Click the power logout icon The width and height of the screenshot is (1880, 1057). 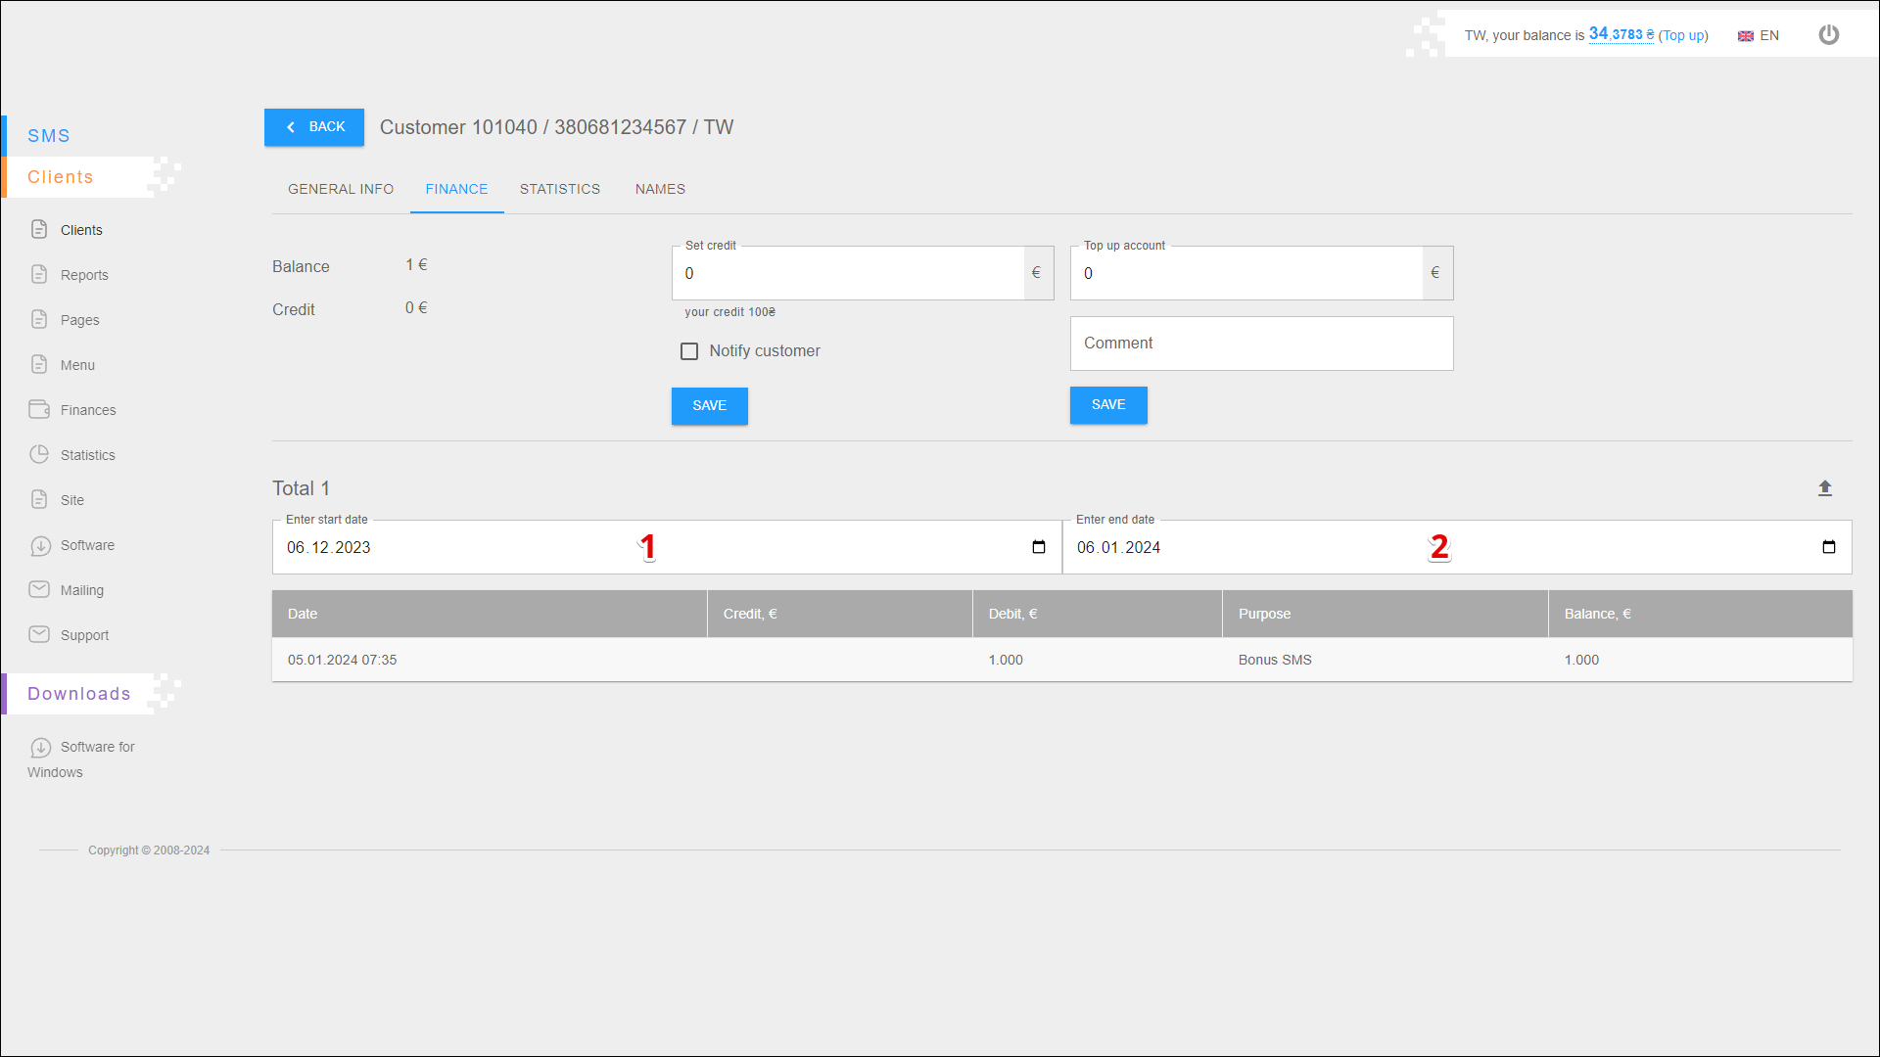(x=1828, y=35)
